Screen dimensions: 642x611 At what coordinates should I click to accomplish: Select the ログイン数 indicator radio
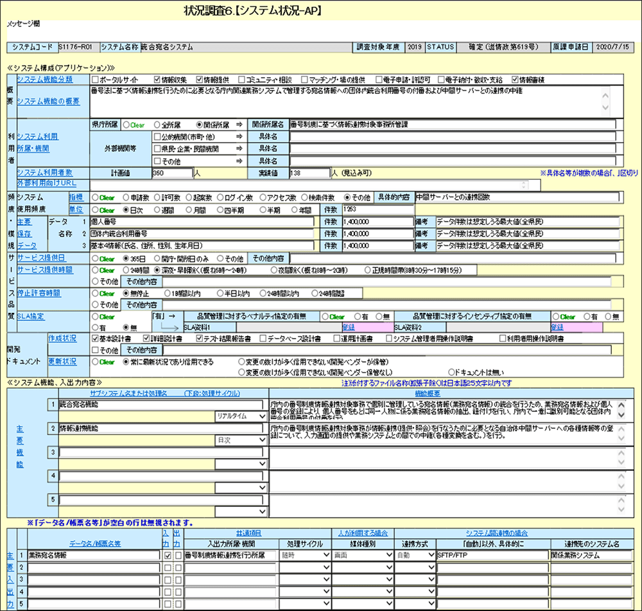(x=220, y=197)
